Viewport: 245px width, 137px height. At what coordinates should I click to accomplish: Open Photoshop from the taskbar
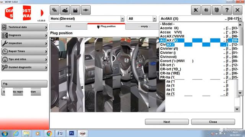click(x=72, y=134)
